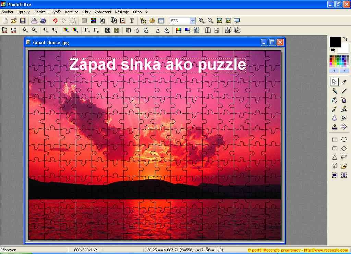
Task: Click the 'Západ slnka ako puzzle' text selection
Action: pyautogui.click(x=158, y=65)
